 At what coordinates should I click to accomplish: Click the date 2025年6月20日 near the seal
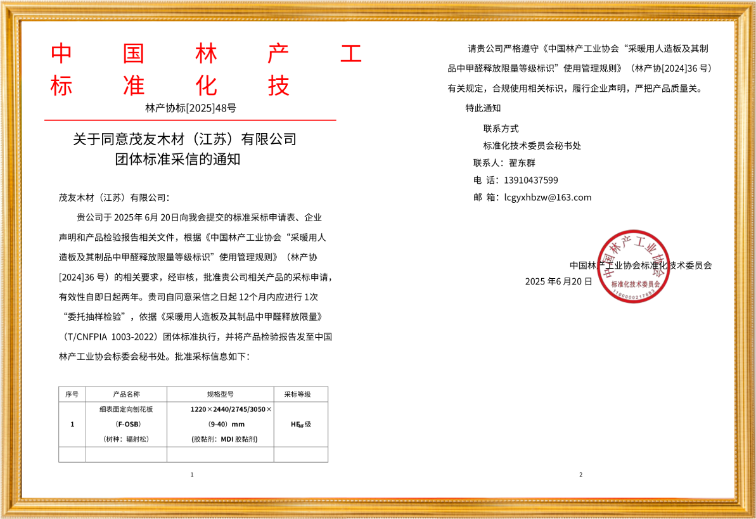[558, 281]
